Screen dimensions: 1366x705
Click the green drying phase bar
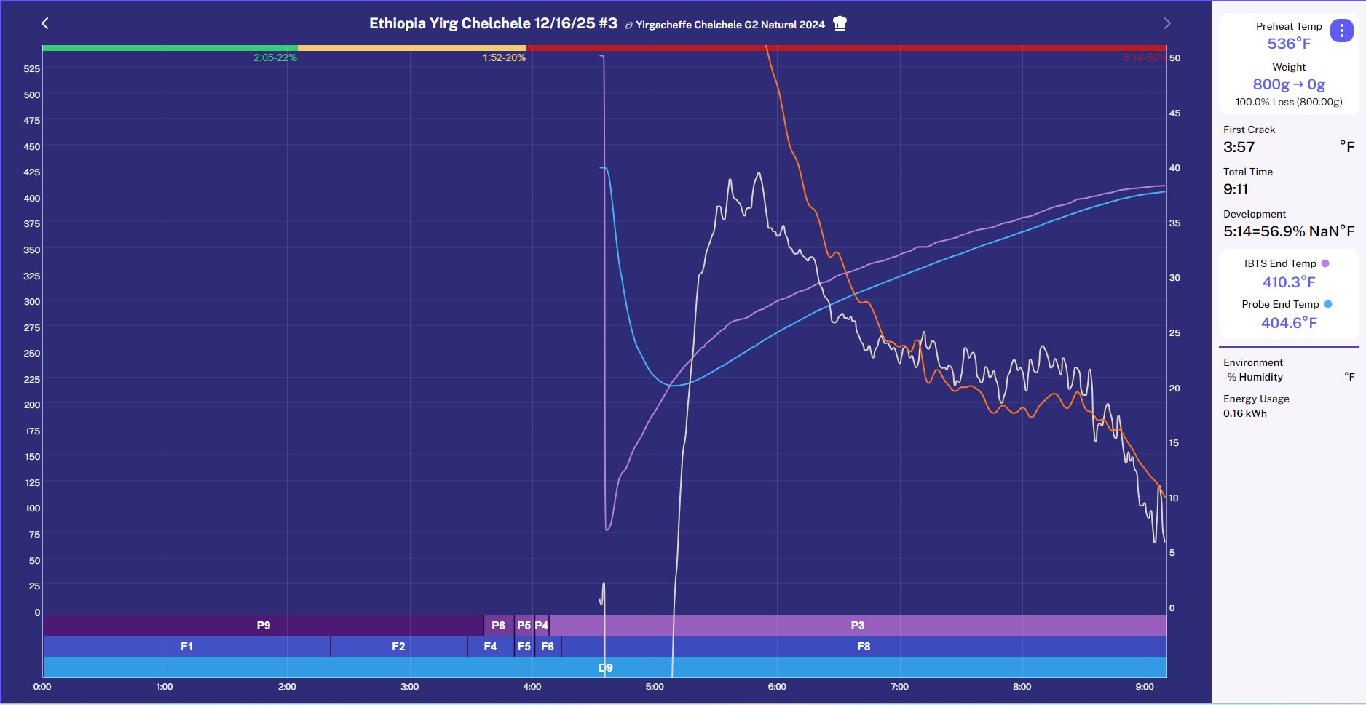(x=170, y=48)
